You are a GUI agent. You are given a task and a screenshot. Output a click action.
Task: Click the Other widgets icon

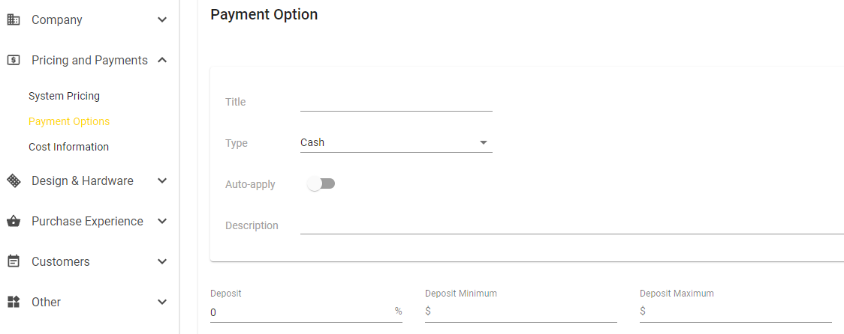click(x=14, y=302)
